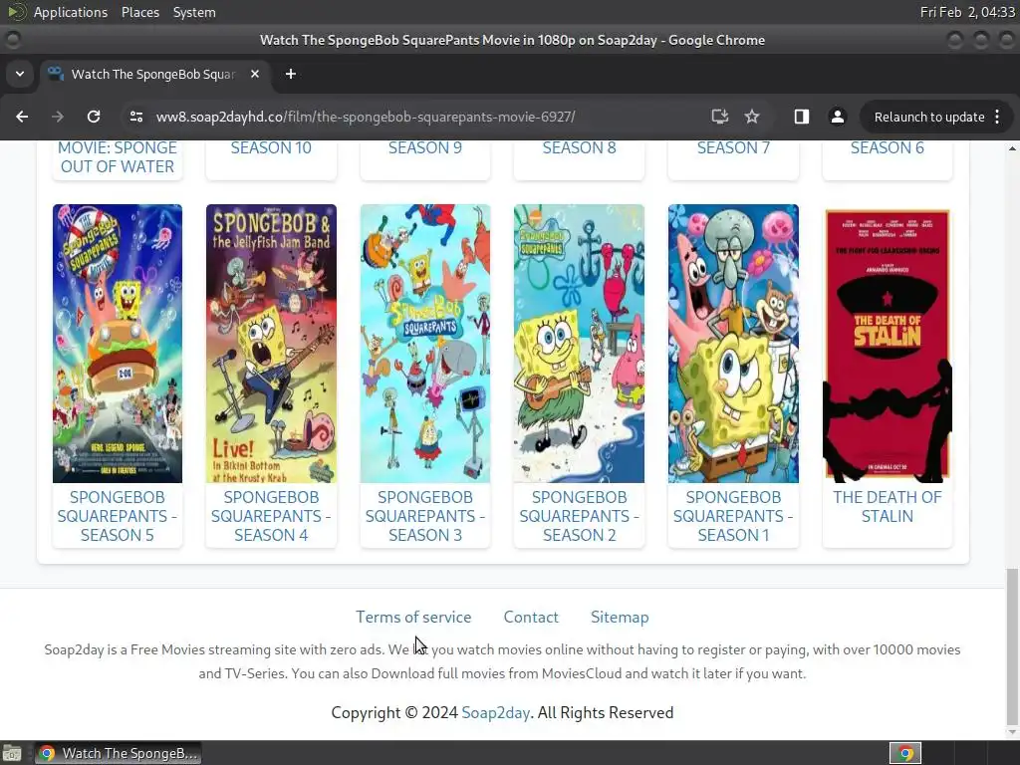Open the SpongeBob Season 2 poster
The height and width of the screenshot is (765, 1020).
[x=579, y=344]
